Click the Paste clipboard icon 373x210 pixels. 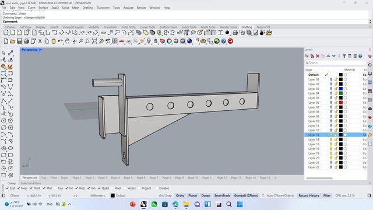point(54,41)
